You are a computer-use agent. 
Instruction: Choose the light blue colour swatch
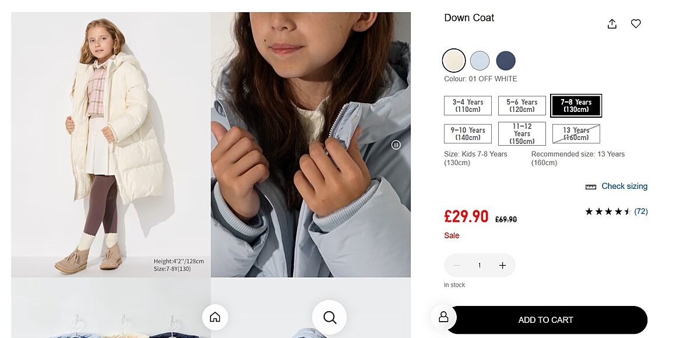pyautogui.click(x=480, y=61)
